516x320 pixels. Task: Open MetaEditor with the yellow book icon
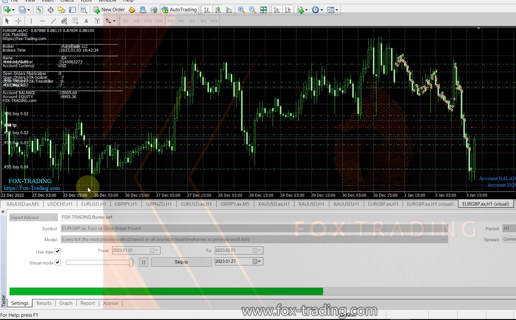click(x=132, y=10)
